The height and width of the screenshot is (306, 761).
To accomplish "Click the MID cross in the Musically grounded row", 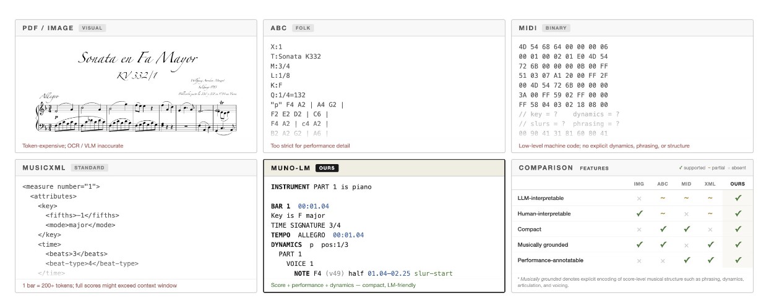I will tap(686, 245).
